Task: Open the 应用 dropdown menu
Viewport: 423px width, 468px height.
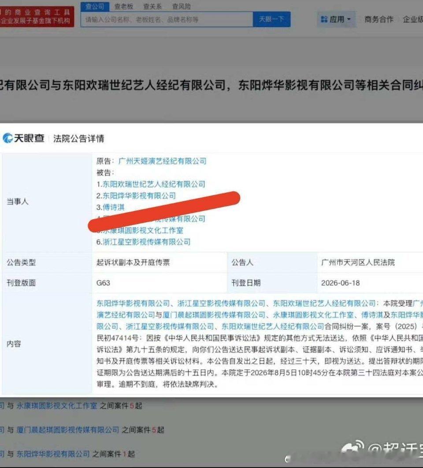Action: (336, 19)
